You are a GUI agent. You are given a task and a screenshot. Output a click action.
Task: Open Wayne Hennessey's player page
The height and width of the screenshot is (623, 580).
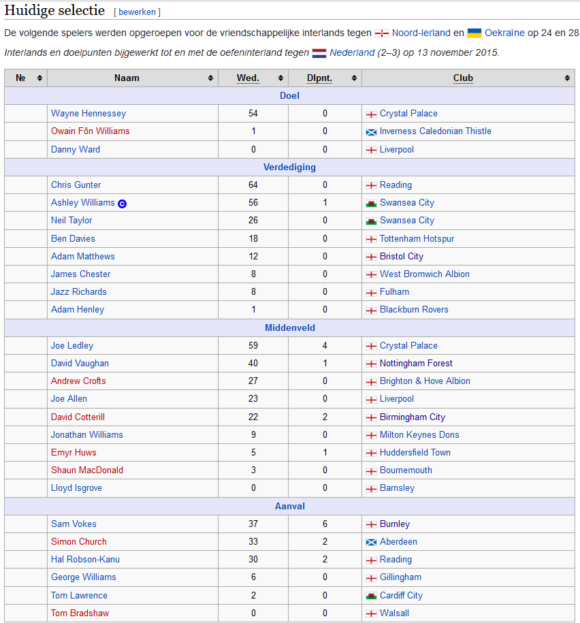point(88,113)
